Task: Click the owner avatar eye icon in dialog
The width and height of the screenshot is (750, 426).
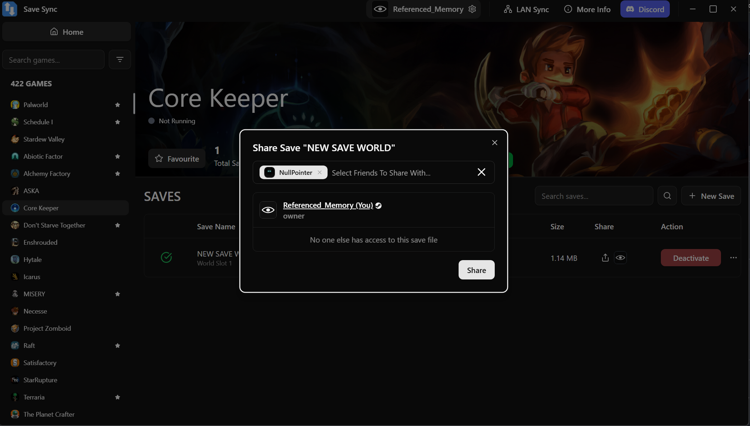Action: pos(268,210)
